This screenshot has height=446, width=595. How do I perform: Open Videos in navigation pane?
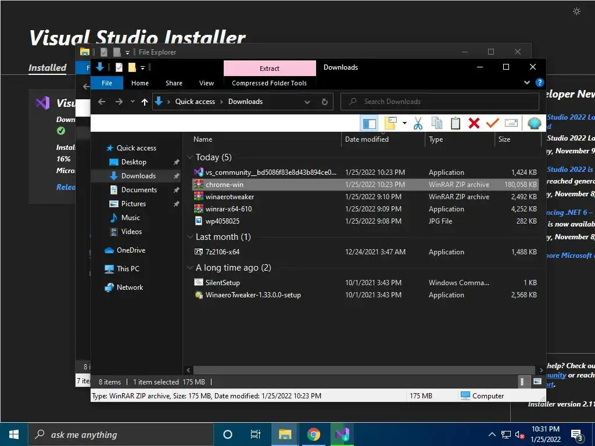click(131, 232)
